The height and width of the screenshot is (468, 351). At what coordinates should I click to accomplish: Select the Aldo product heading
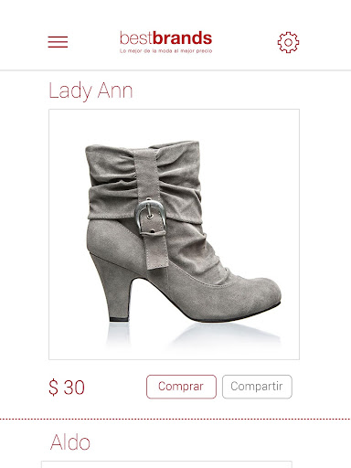coord(70,441)
